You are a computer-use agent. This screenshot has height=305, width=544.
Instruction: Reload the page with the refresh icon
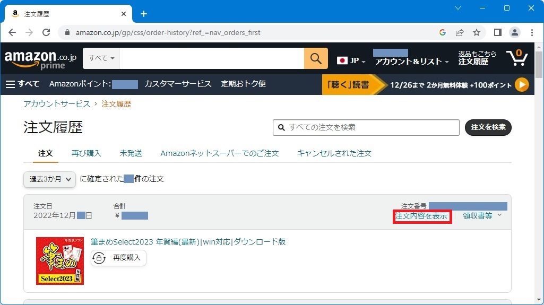[46, 32]
